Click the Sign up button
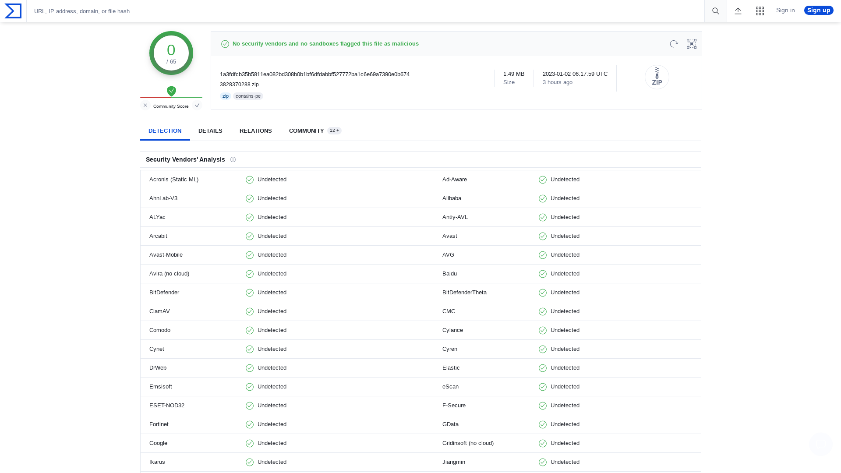This screenshot has width=841, height=473. (x=819, y=10)
